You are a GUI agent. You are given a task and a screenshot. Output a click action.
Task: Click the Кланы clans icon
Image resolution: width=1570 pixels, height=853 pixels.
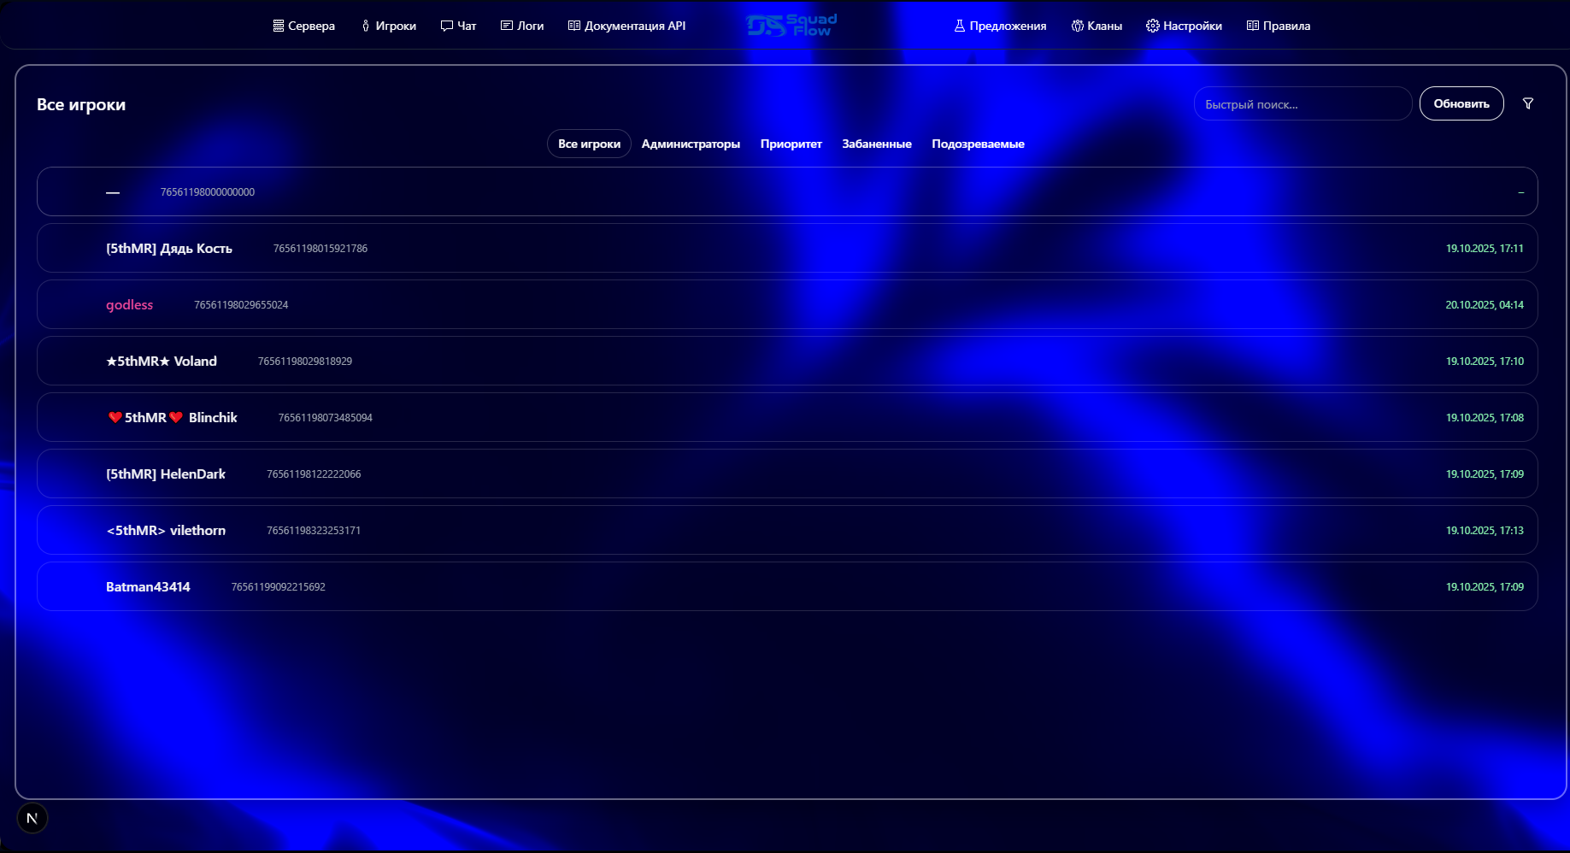pyautogui.click(x=1076, y=26)
